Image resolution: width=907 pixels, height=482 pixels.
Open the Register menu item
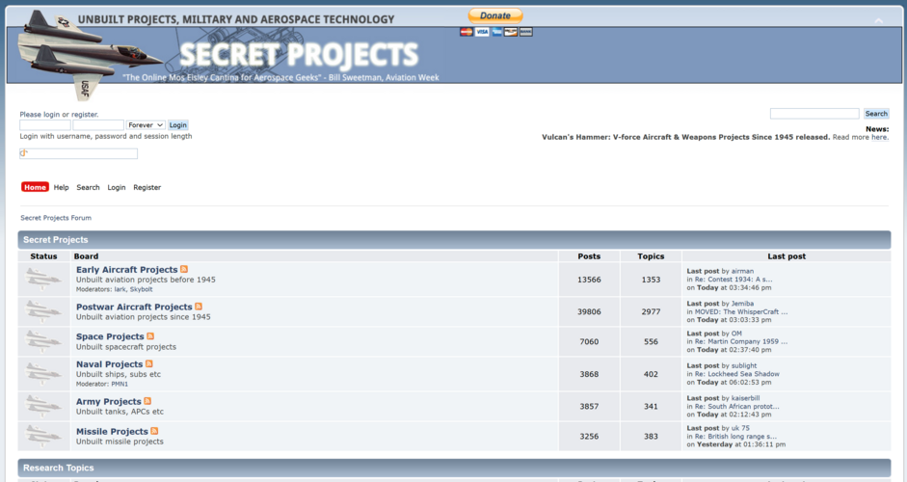tap(147, 187)
